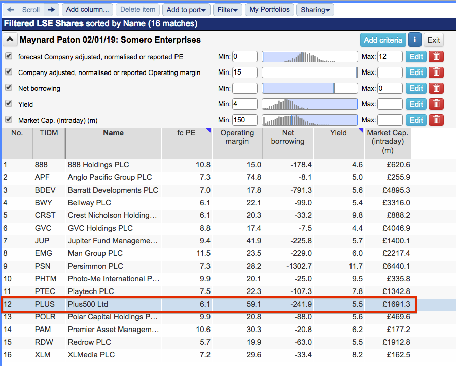Image resolution: width=456 pixels, height=366 pixels.
Task: Select Man Group PLC
Action: pos(95,253)
